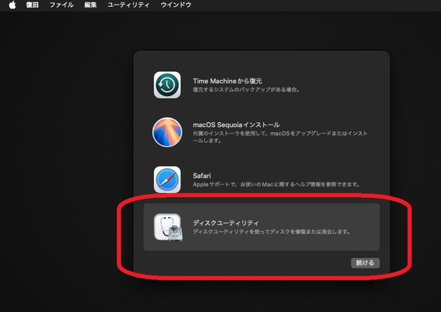441x312 pixels.
Task: Select the Disk Utility stethoscope icon
Action: pos(168,227)
